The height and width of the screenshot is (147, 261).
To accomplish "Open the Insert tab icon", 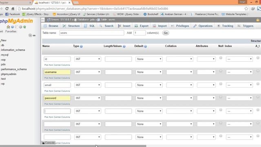I will (x=119, y=26).
